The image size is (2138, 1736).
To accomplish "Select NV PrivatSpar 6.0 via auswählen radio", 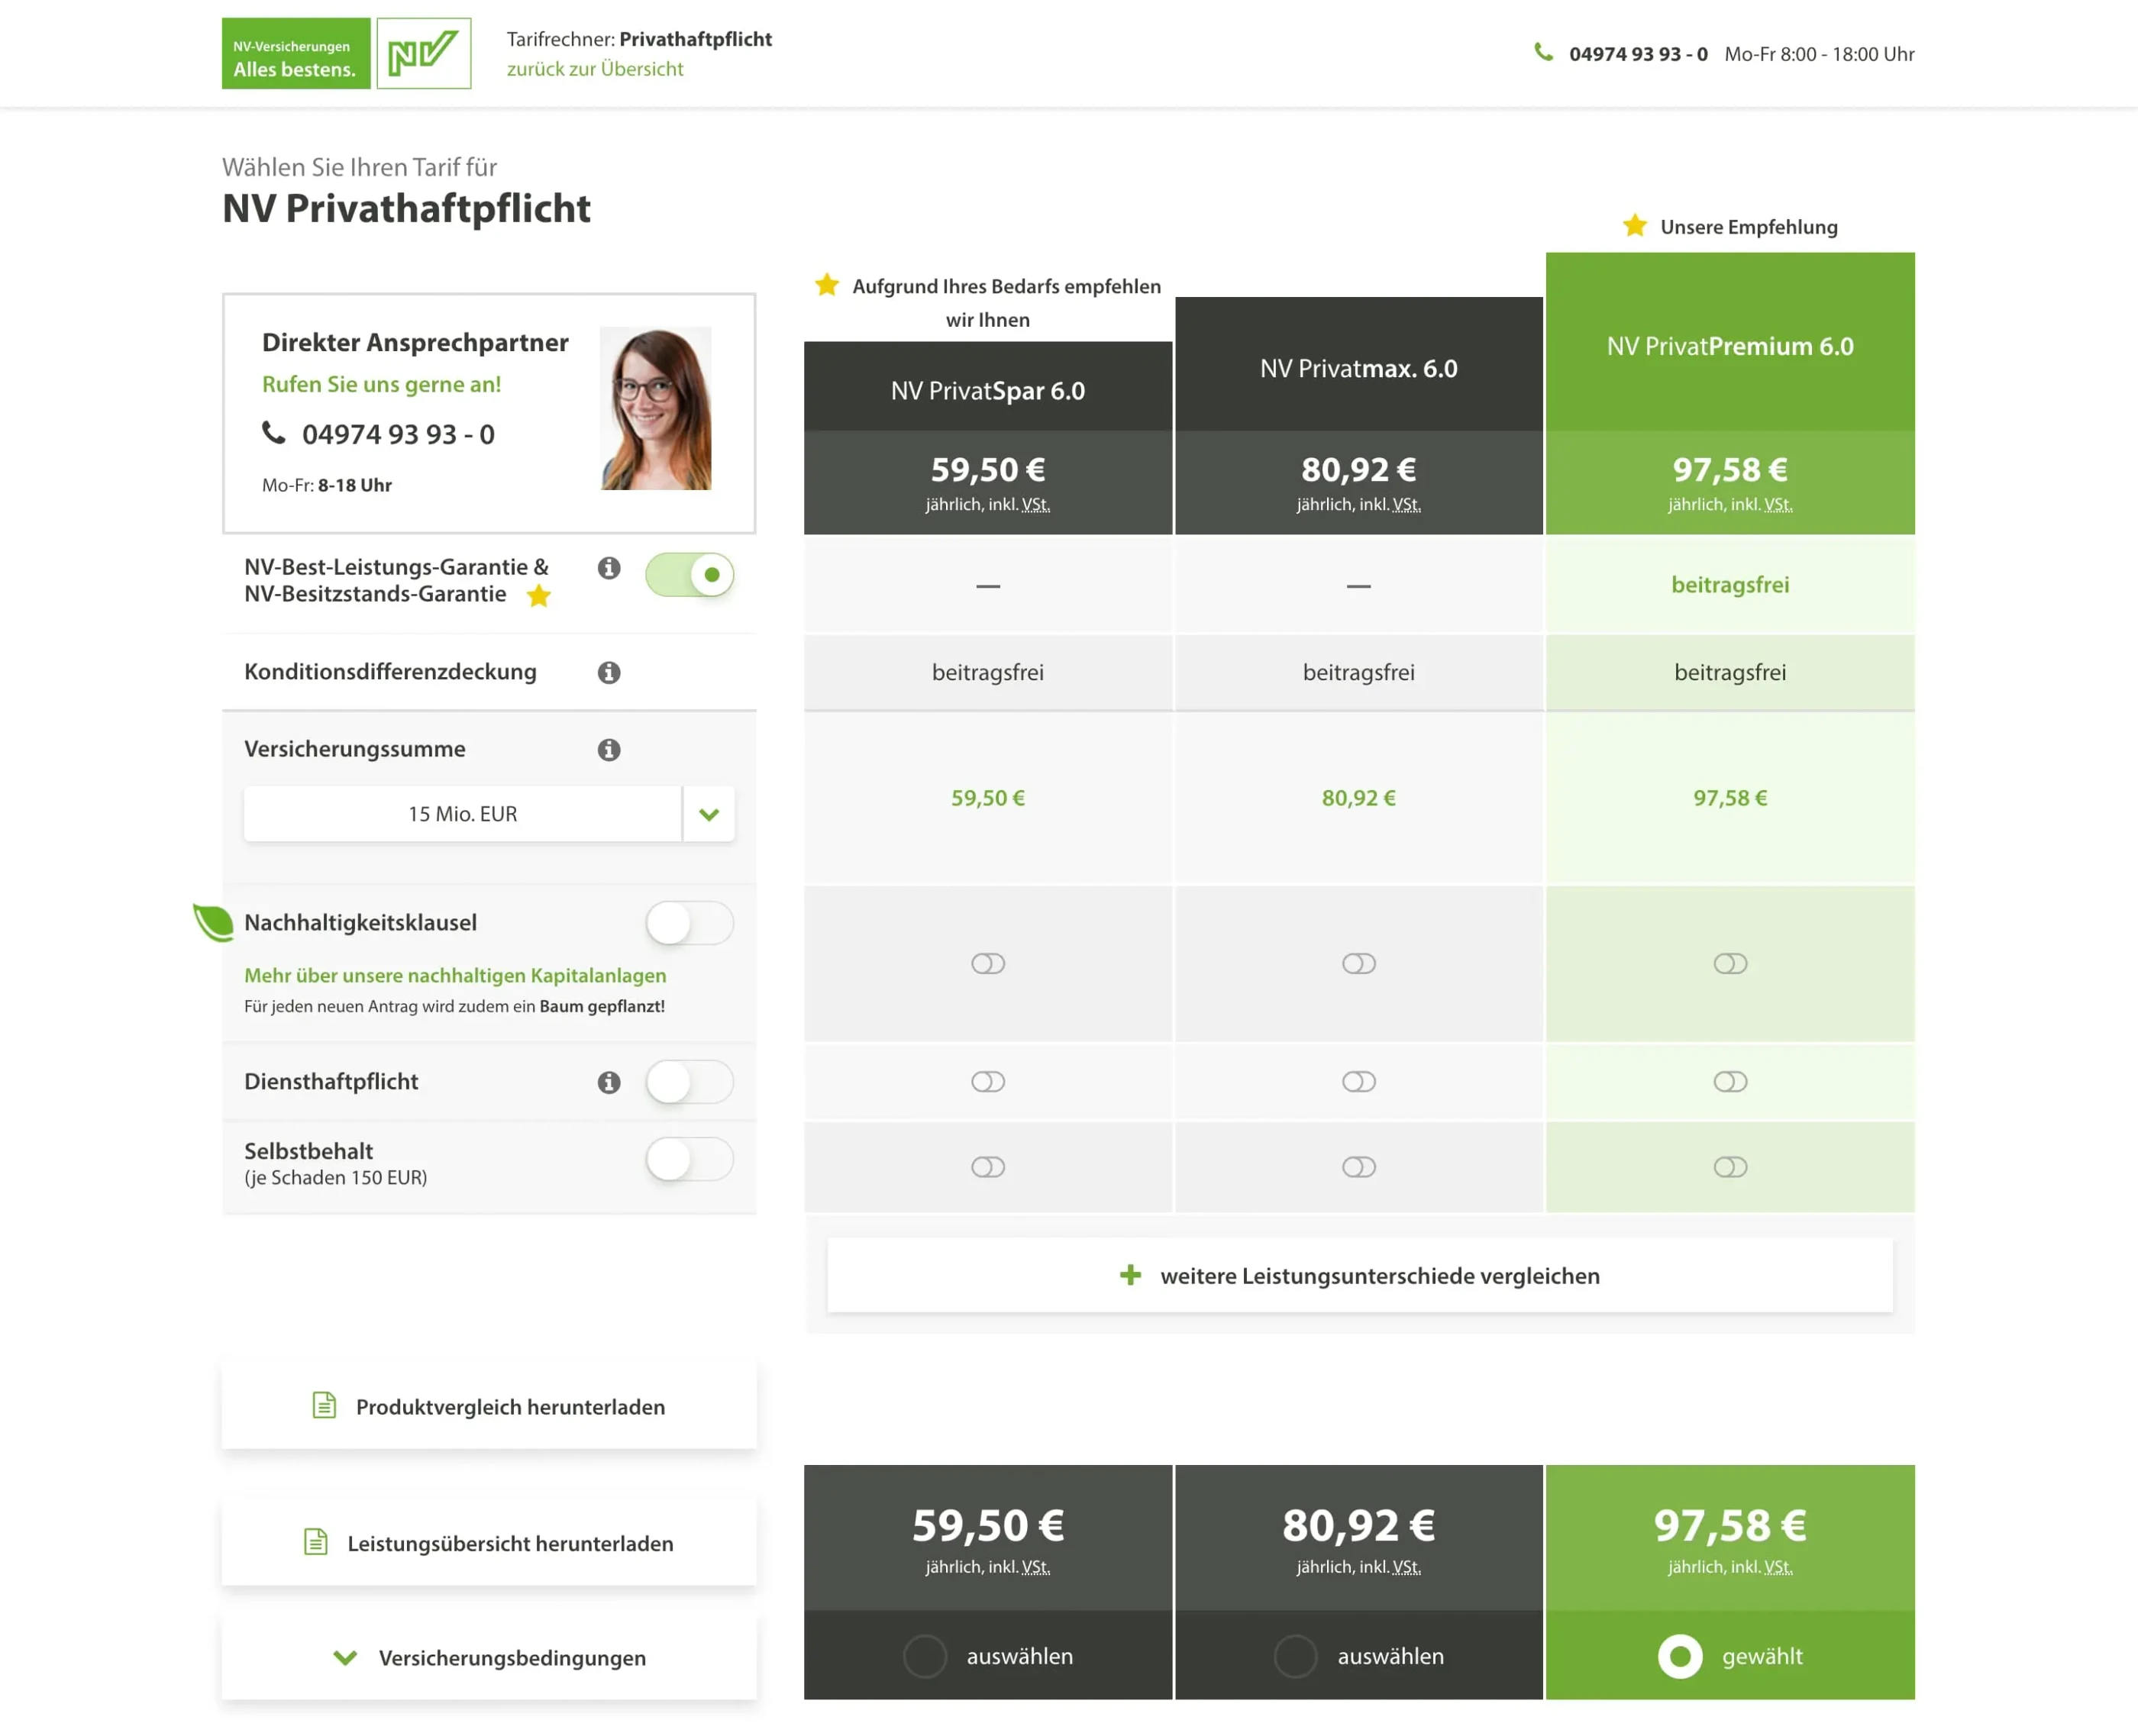I will point(925,1656).
